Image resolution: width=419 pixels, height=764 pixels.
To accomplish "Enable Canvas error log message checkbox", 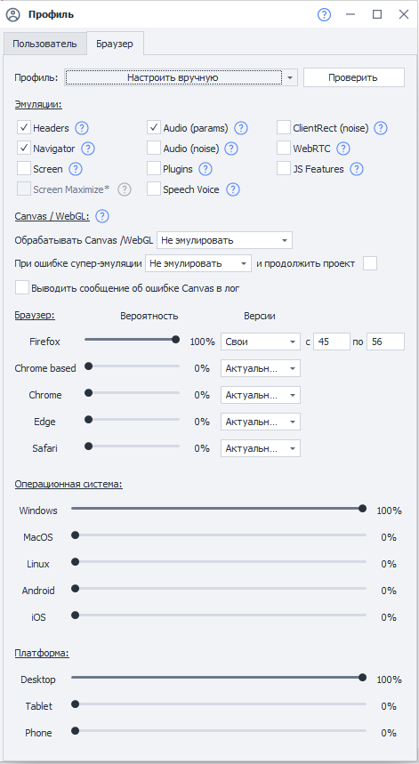I will tap(22, 287).
